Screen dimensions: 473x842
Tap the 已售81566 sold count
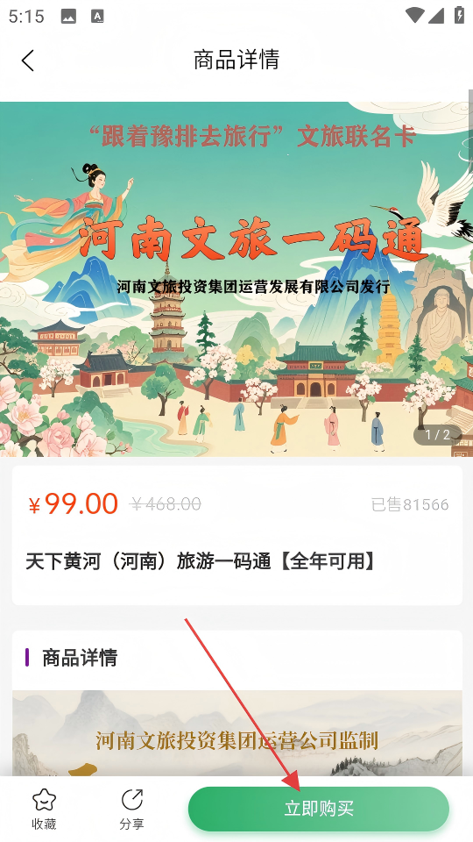pos(410,505)
